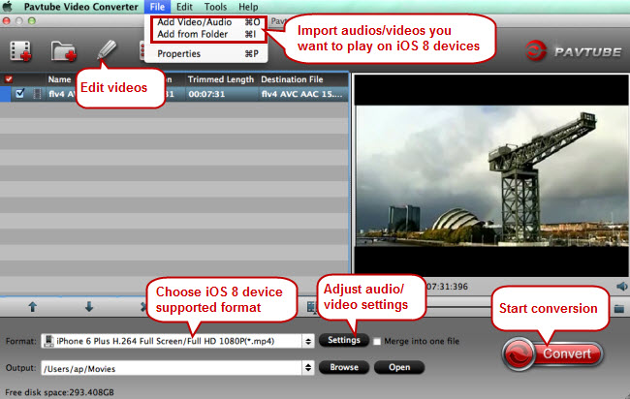Click the Free disk space:293.408GB text
The width and height of the screenshot is (630, 399).
click(x=59, y=392)
